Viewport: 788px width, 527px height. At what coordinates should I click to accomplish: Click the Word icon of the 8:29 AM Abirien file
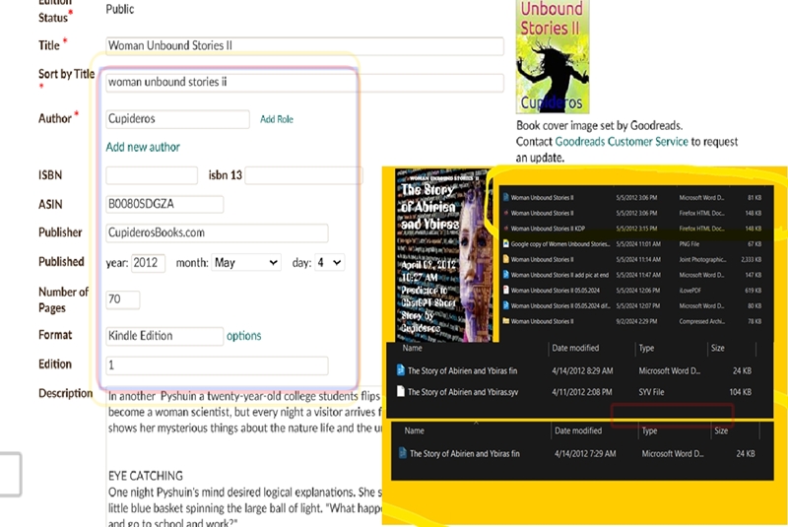coord(401,370)
